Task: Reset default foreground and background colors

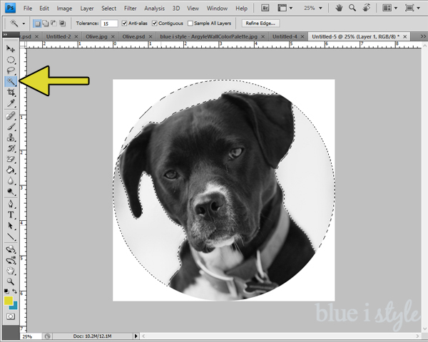Action: 6,291
